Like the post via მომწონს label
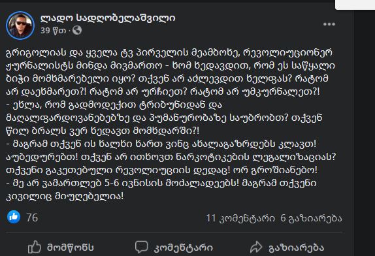This screenshot has height=256, width=375. point(71,248)
